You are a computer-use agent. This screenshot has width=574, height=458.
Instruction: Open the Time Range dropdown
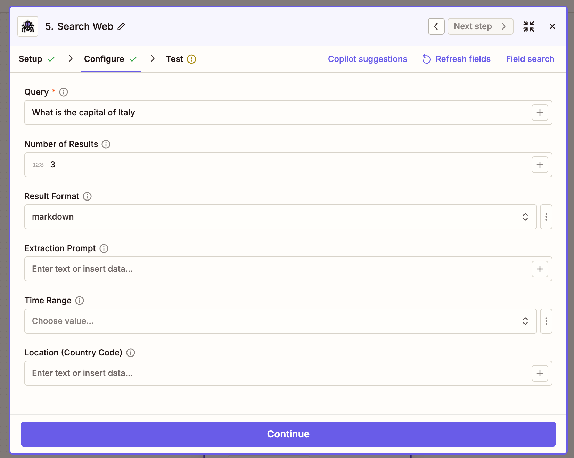coord(281,321)
